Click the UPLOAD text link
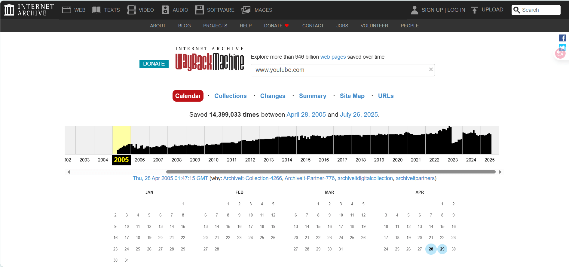 pyautogui.click(x=492, y=10)
